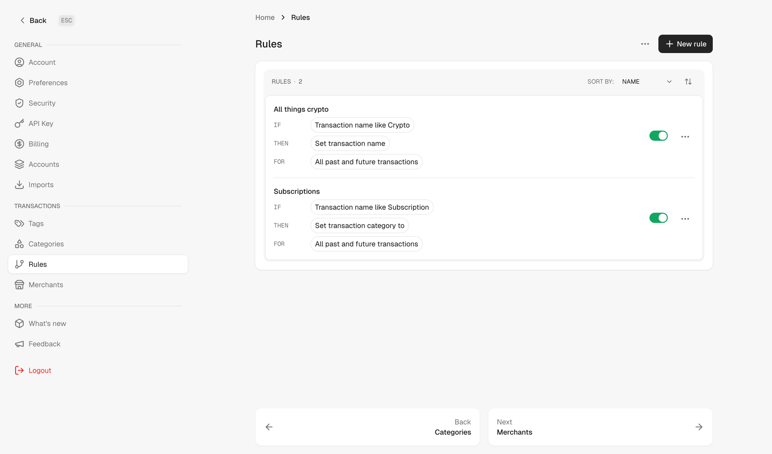Open the All things crypto overflow menu
The height and width of the screenshot is (454, 772).
click(685, 137)
